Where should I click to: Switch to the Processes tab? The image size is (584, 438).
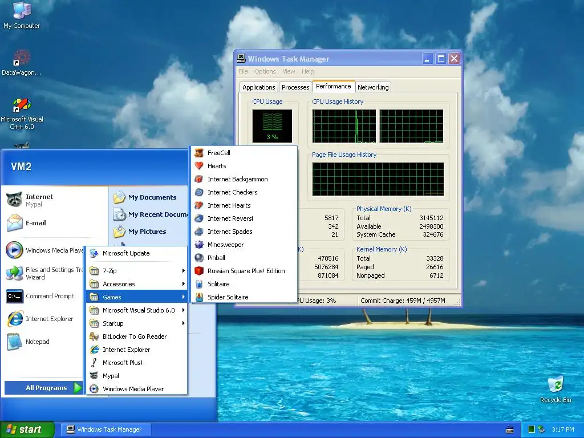coord(295,87)
